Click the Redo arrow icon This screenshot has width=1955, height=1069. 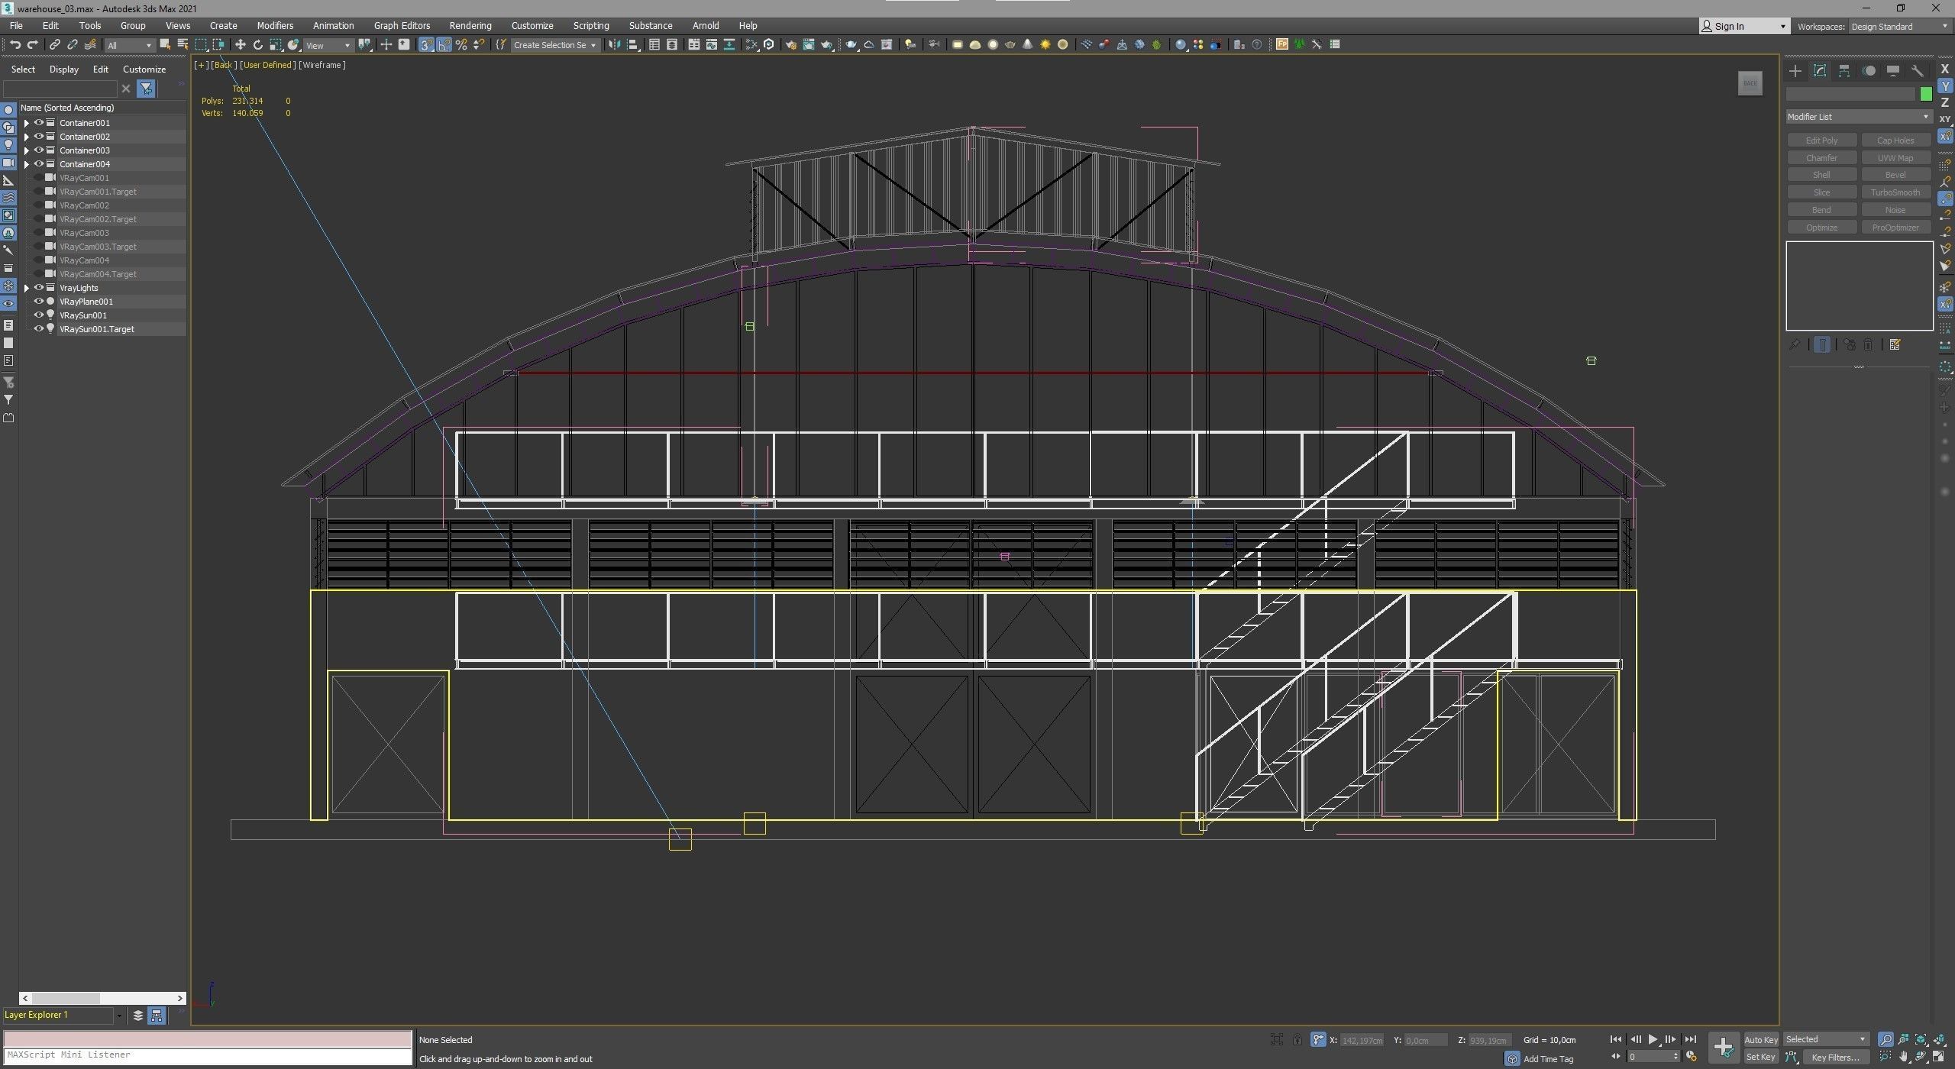pyautogui.click(x=32, y=45)
